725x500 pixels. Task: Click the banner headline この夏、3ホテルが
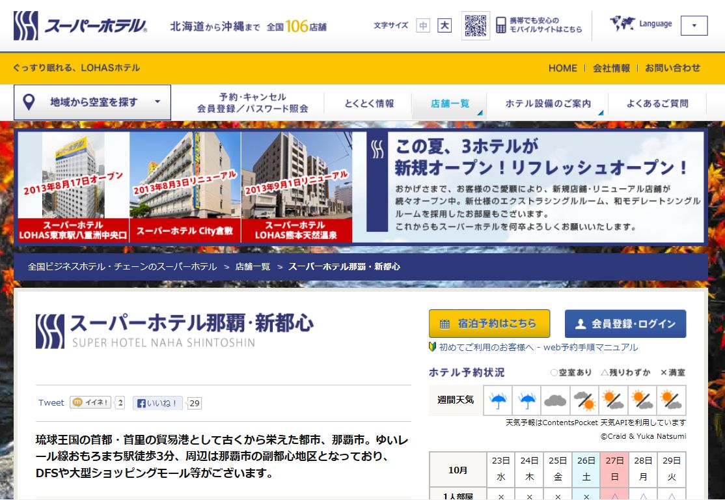467,147
